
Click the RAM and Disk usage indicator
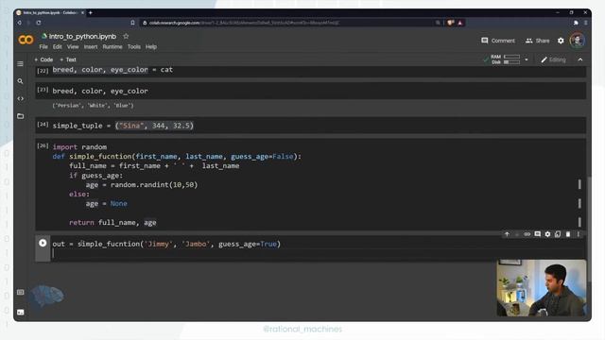(x=505, y=59)
